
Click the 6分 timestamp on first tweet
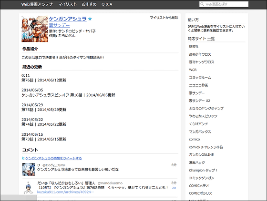(x=174, y=165)
